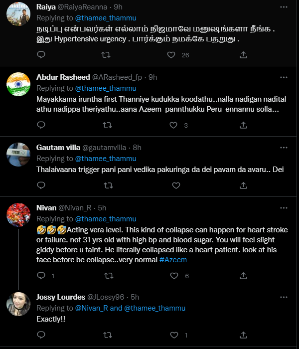
Task: Reply to Gautam villa's tweet
Action: tap(41, 185)
